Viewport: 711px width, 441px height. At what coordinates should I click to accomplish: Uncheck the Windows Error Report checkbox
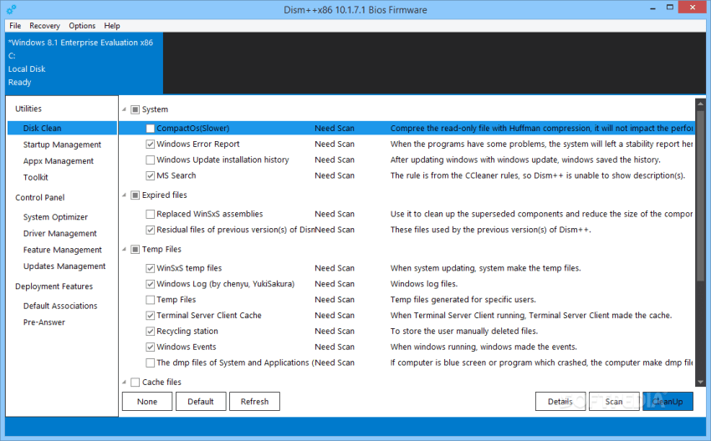tap(151, 144)
